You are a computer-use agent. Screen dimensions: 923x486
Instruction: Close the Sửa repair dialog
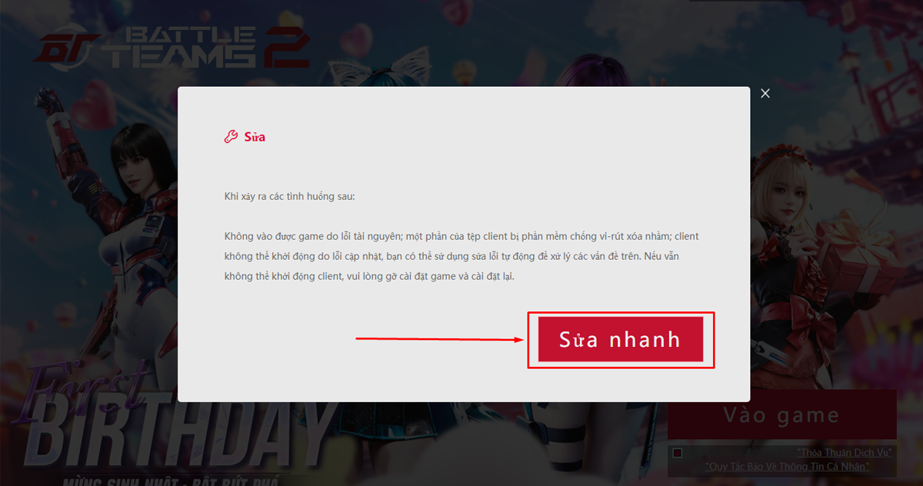765,93
